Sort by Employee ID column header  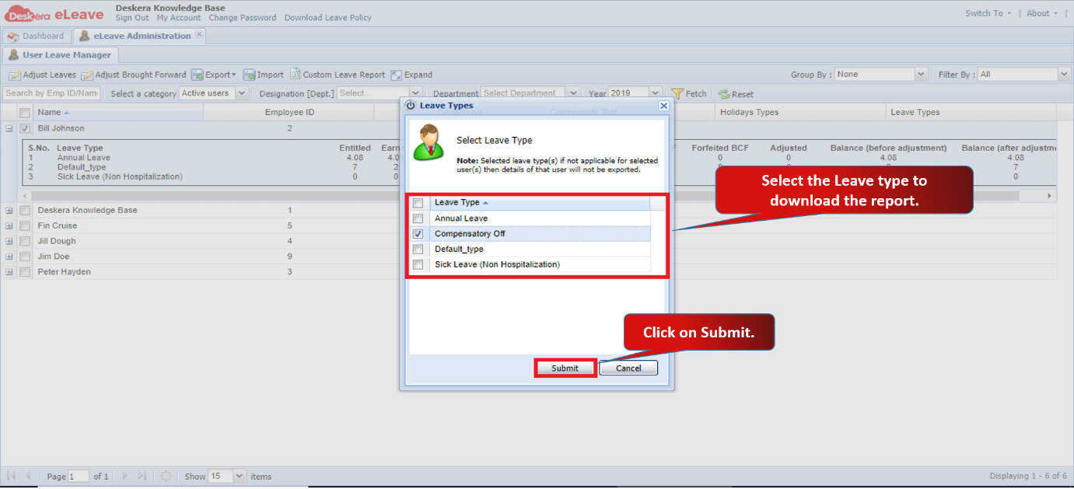click(x=289, y=113)
